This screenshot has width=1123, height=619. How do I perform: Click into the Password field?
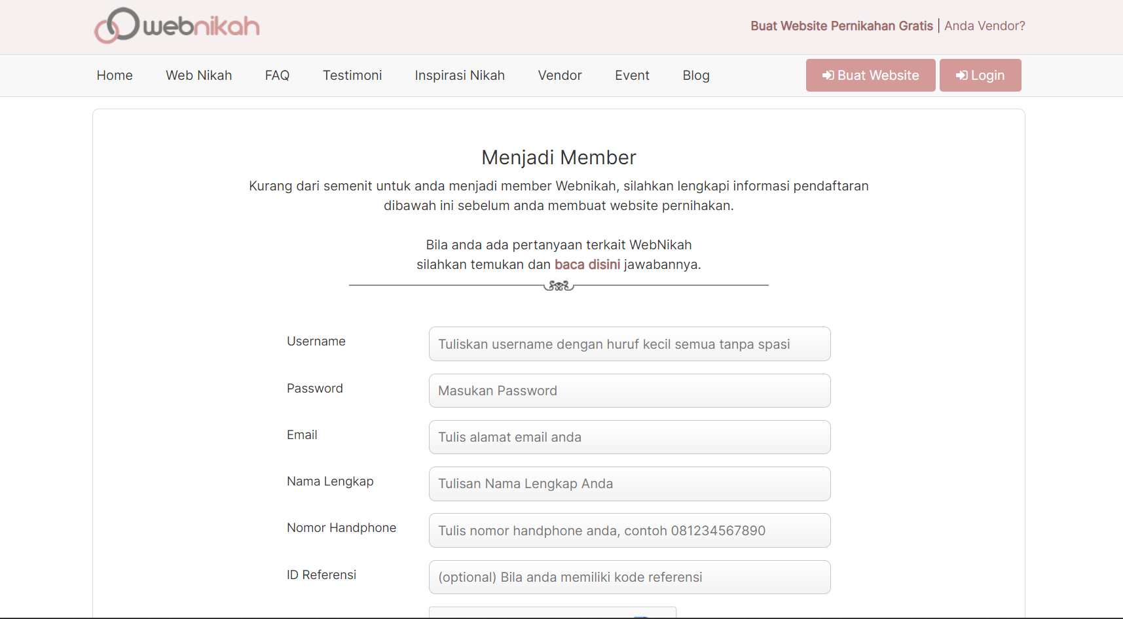[x=629, y=391]
